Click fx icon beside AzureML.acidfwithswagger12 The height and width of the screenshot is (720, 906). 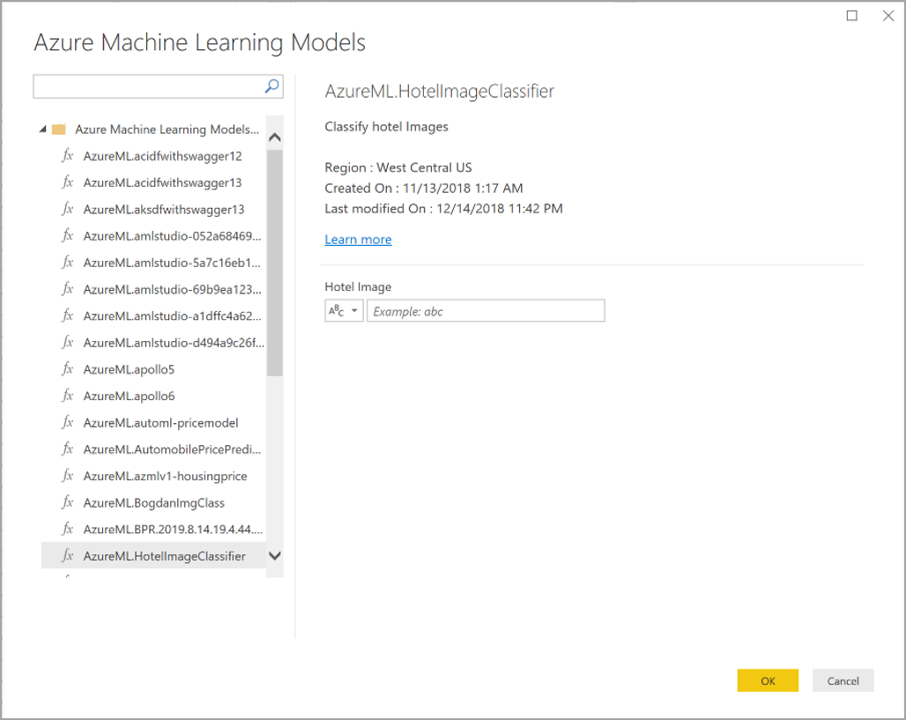click(x=68, y=155)
